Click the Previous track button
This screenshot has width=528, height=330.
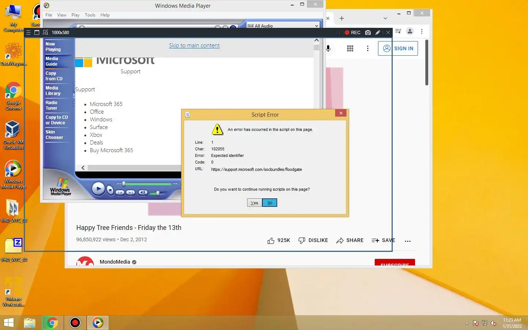click(120, 192)
